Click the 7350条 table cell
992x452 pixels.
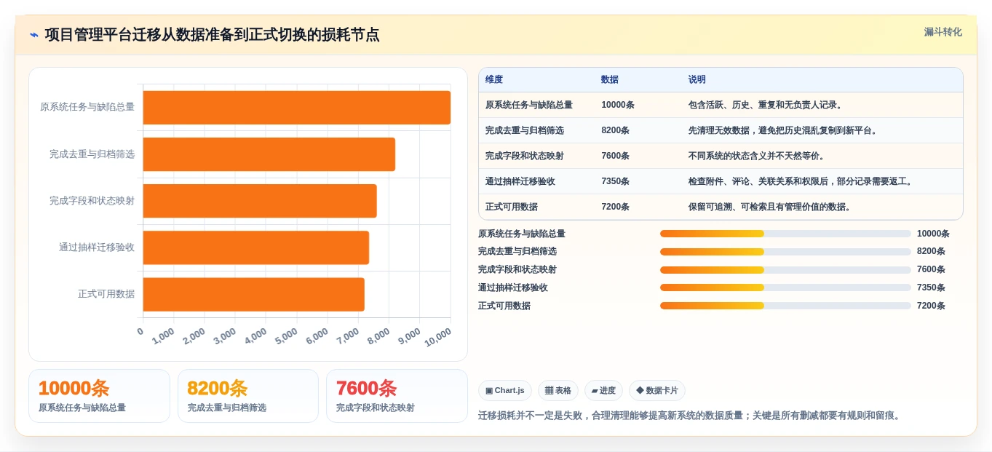616,181
